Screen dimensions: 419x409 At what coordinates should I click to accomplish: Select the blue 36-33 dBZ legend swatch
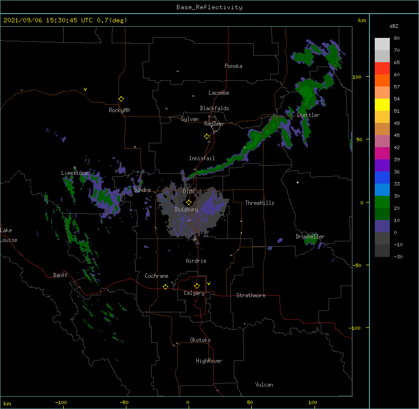(382, 177)
